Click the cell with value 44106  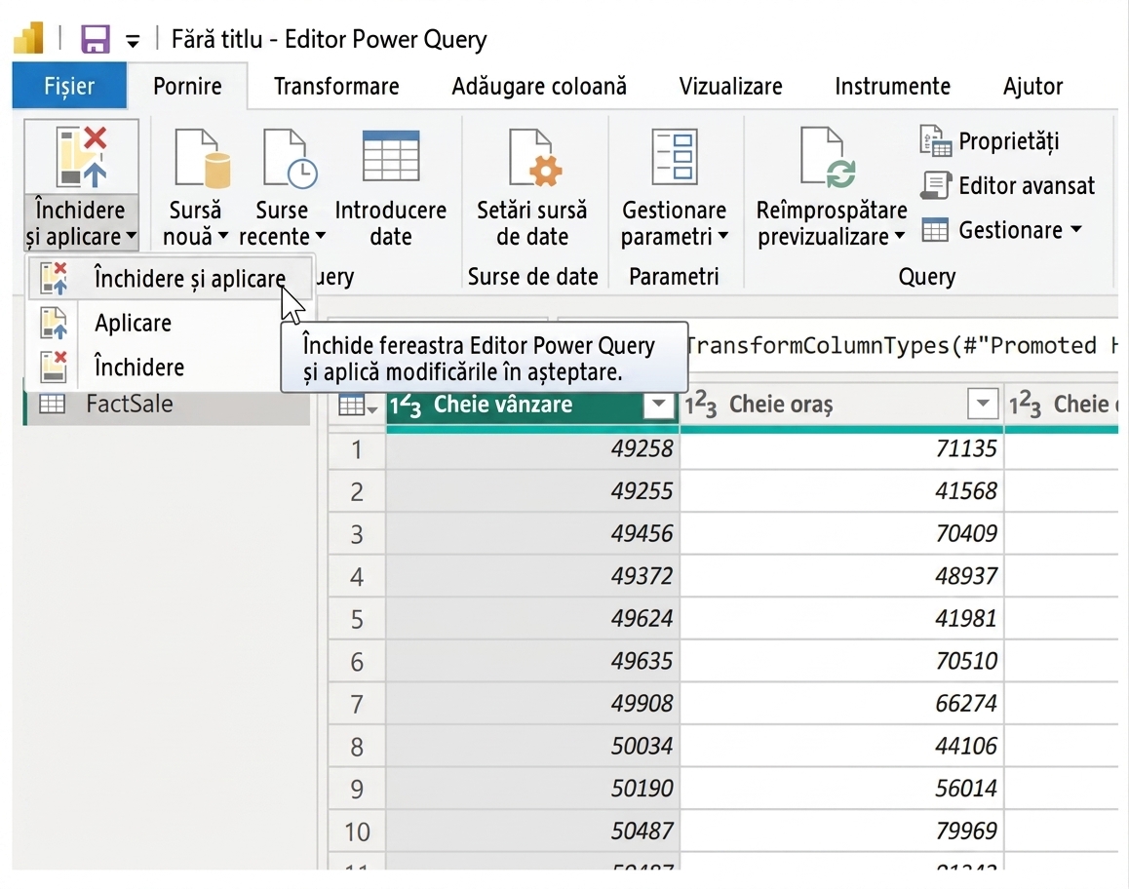point(841,747)
